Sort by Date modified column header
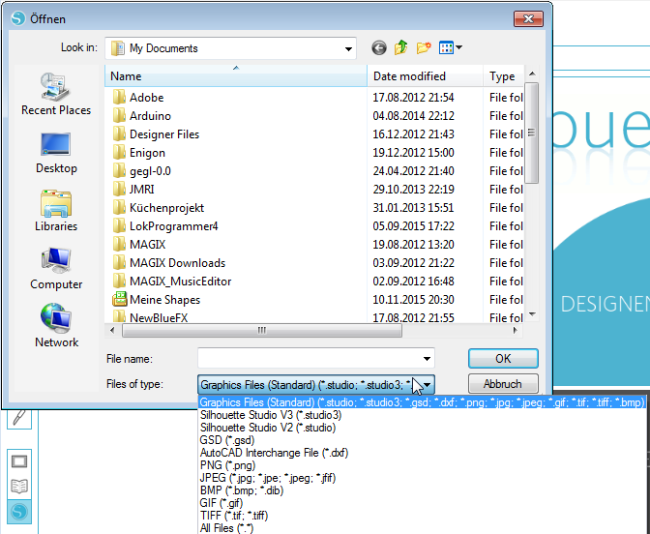 click(x=426, y=76)
